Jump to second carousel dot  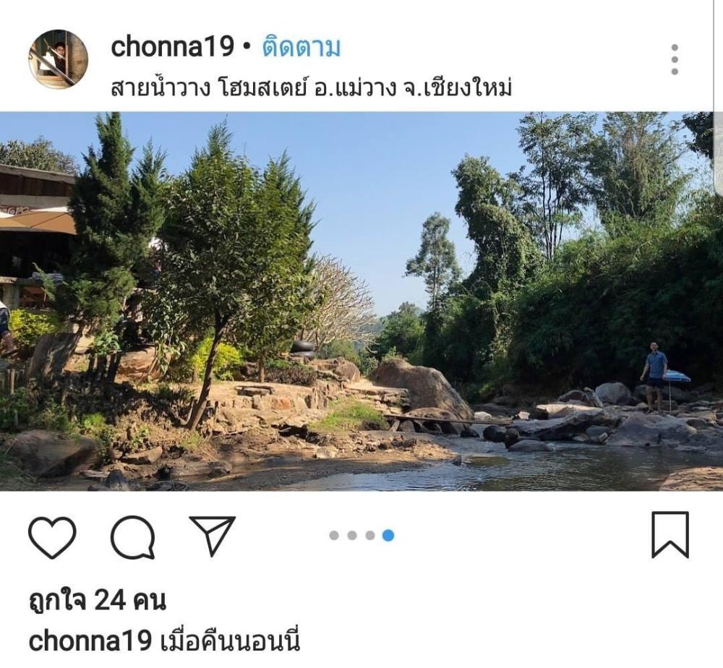point(352,535)
